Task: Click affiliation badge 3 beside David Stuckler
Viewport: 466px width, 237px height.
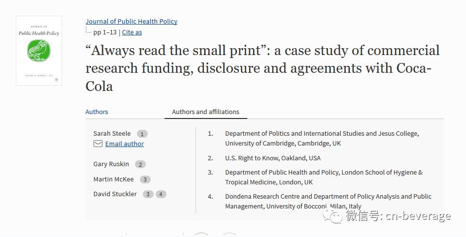Action: coord(148,194)
